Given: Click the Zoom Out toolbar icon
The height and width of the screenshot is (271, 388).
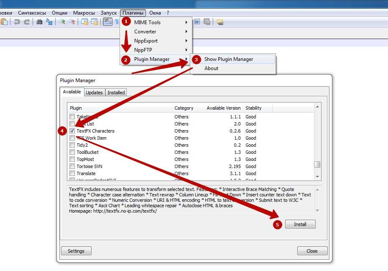Looking at the screenshot, I should click(72, 22).
